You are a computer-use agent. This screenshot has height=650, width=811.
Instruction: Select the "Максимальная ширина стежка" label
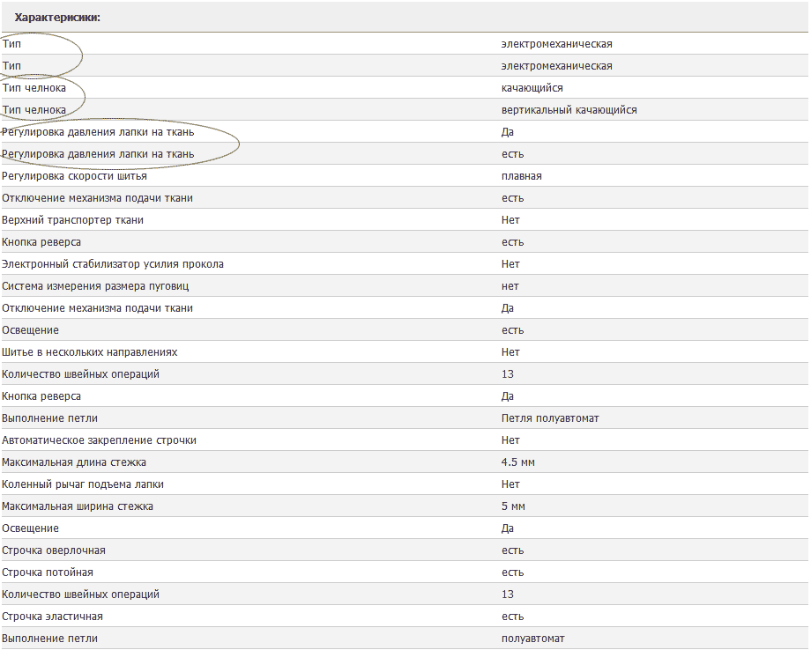coord(78,506)
